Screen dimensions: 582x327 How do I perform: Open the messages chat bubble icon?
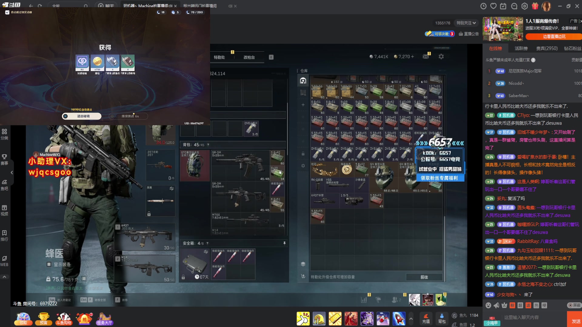[514, 6]
